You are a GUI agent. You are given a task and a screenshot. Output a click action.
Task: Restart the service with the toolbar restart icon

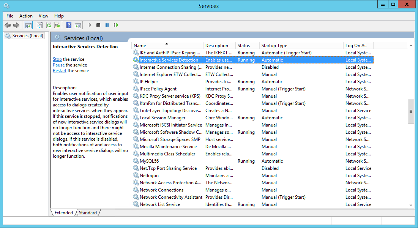[x=116, y=25]
